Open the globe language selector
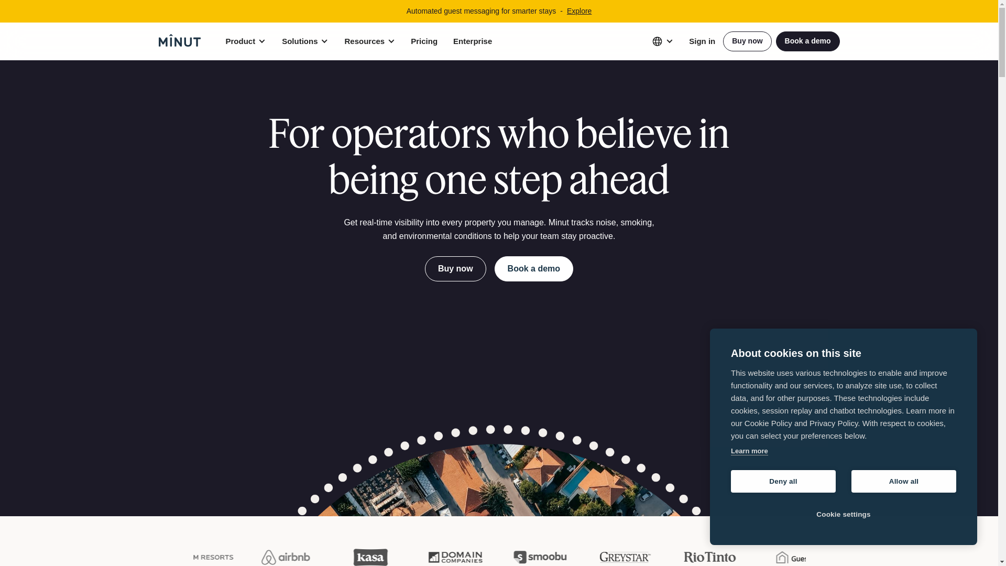The width and height of the screenshot is (1006, 566). tap(662, 41)
